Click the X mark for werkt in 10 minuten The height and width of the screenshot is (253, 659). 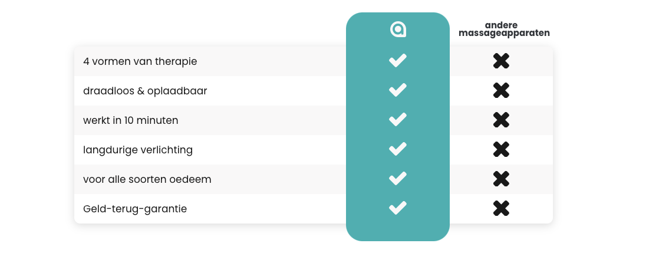(501, 120)
